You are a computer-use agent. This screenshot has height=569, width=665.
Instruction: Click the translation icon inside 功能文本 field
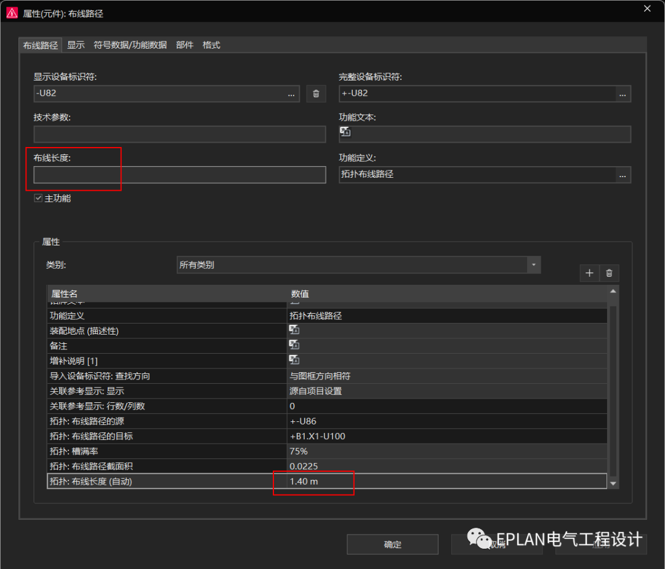pos(345,132)
